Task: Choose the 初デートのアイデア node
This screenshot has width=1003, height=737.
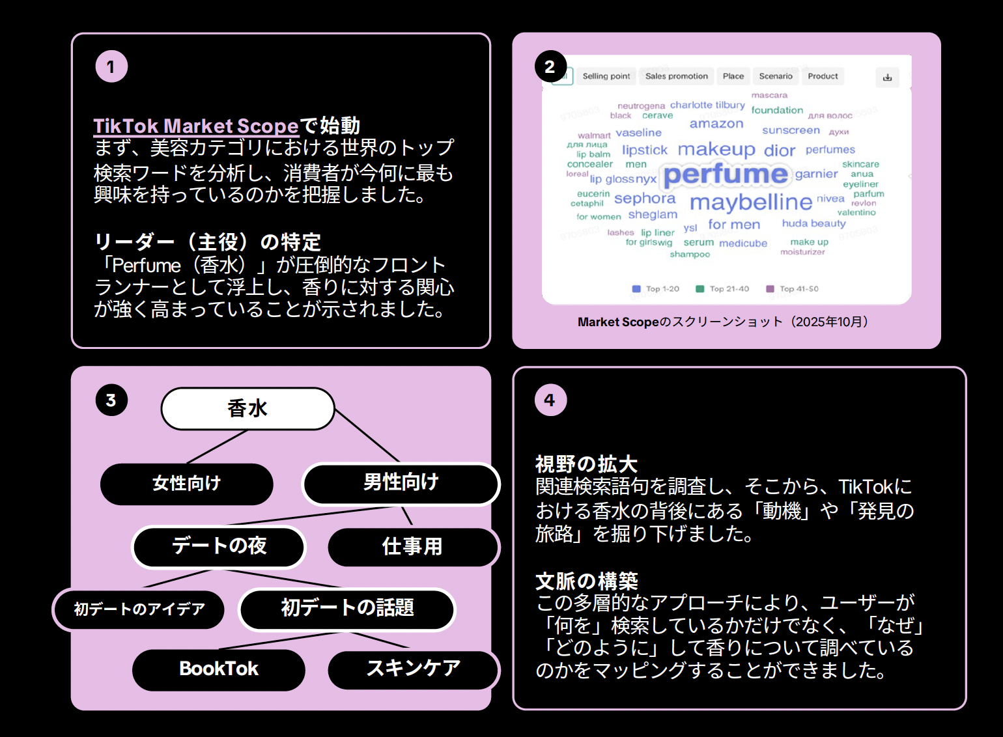Action: 139,609
